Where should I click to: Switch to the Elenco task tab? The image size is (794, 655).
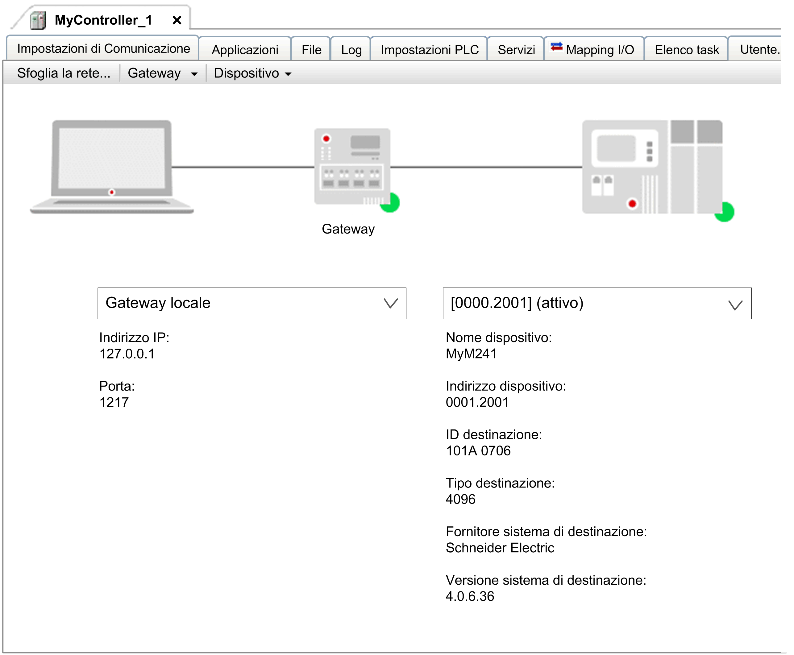pyautogui.click(x=686, y=50)
